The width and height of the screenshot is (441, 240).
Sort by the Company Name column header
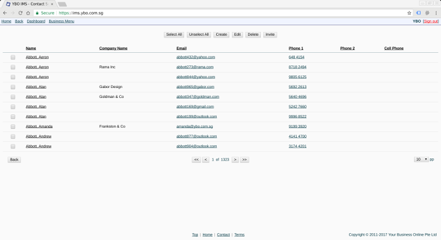pyautogui.click(x=113, y=48)
